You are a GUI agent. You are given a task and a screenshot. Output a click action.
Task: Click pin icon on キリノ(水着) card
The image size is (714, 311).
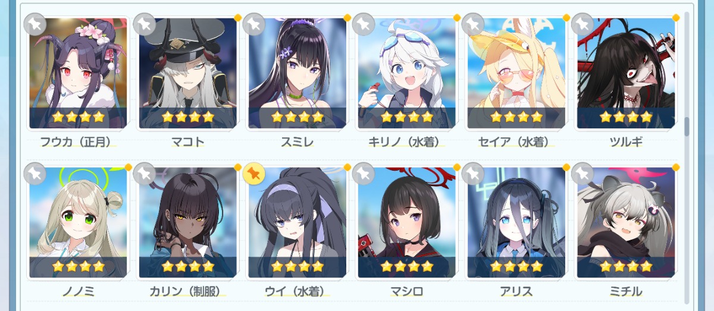[x=364, y=24]
